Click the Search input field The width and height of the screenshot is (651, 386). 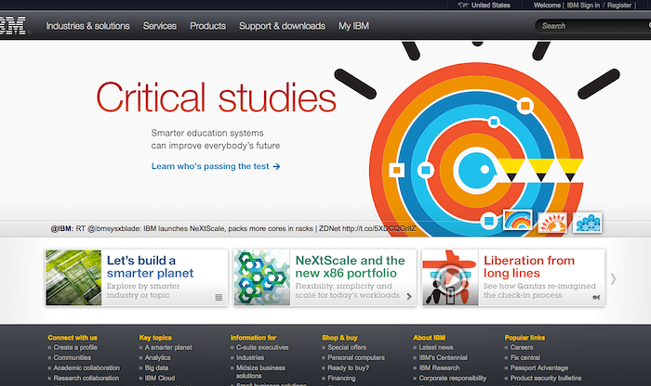pyautogui.click(x=593, y=26)
